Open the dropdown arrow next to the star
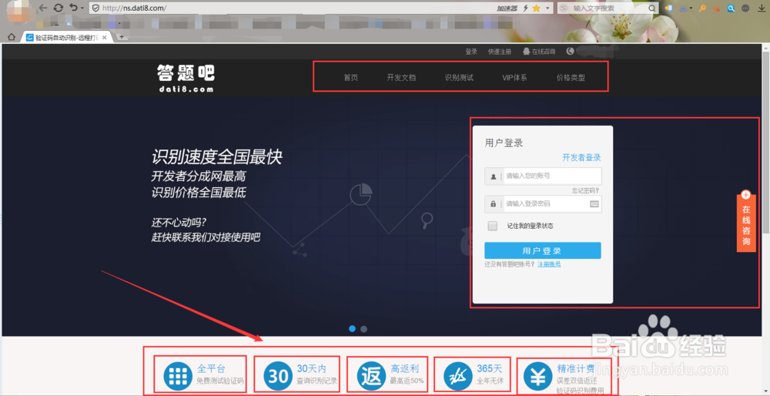770x396 pixels. (x=547, y=8)
